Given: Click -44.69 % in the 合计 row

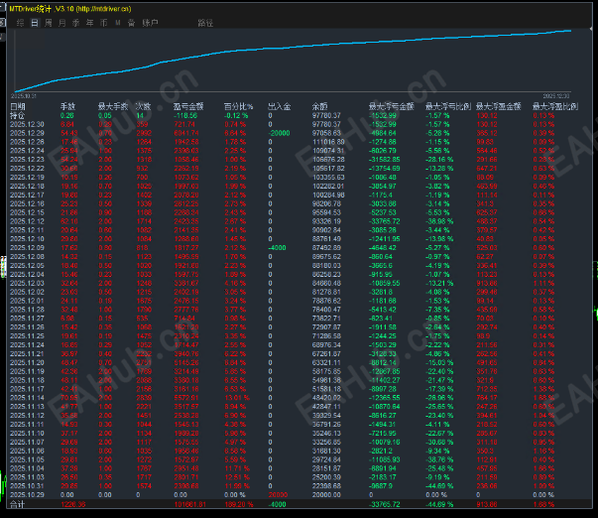Looking at the screenshot, I should coord(439,504).
